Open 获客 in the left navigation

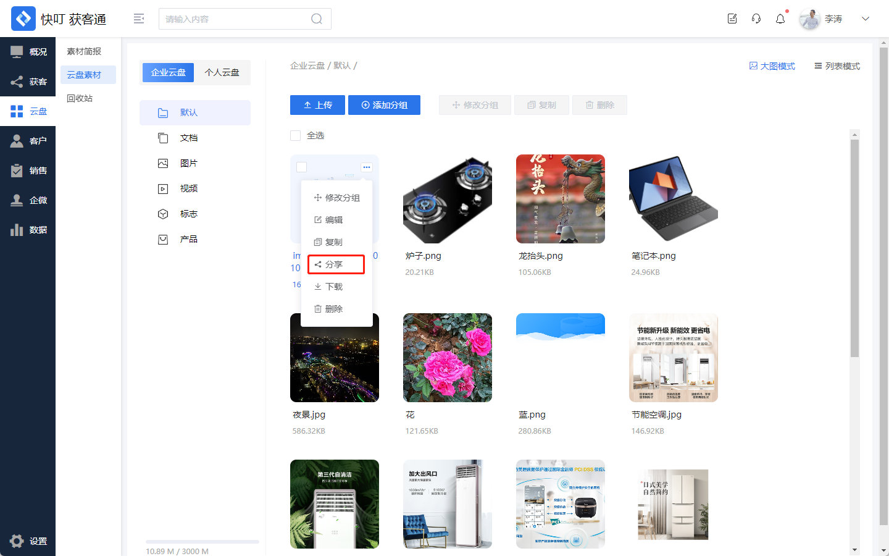(28, 82)
